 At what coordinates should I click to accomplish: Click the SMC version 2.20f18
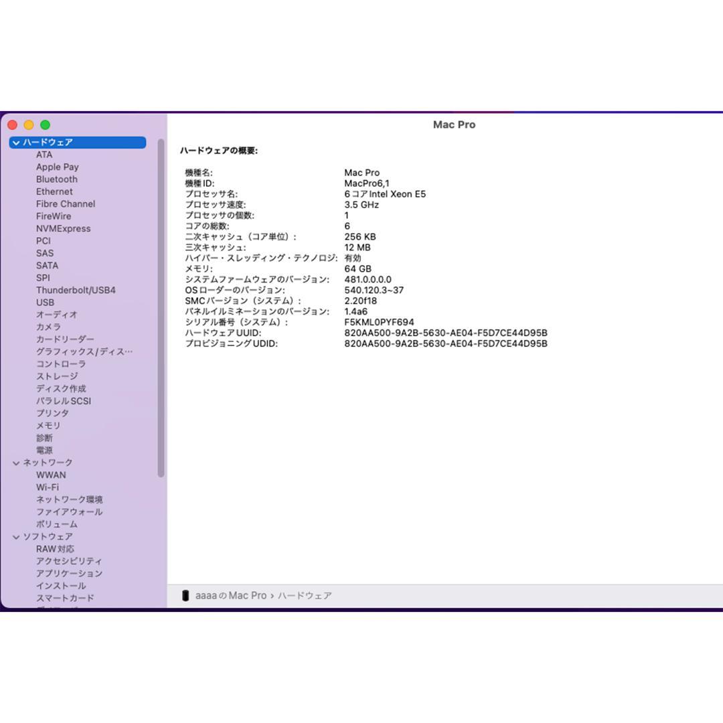[361, 301]
